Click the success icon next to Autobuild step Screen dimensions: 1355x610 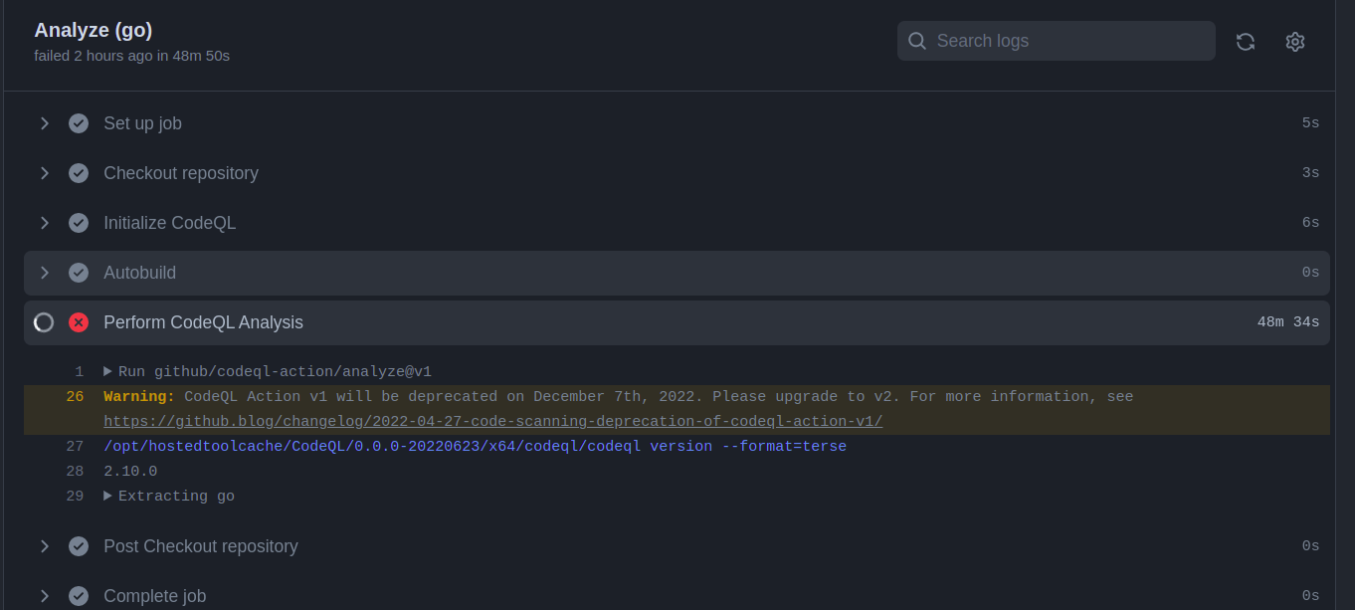click(x=79, y=272)
